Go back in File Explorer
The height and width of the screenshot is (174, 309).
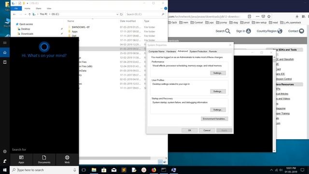[14, 14]
